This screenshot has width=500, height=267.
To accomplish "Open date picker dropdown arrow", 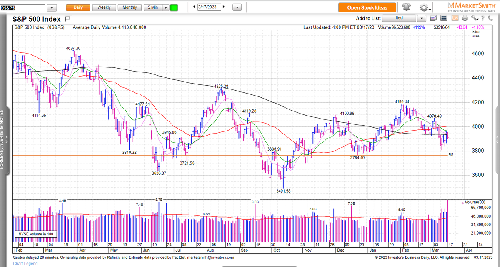I will pyautogui.click(x=237, y=7).
